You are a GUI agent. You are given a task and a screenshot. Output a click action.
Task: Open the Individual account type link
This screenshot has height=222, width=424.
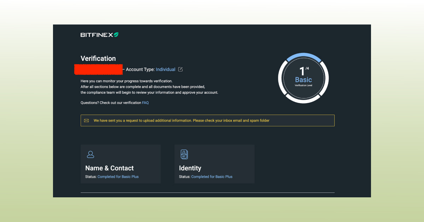click(x=166, y=69)
